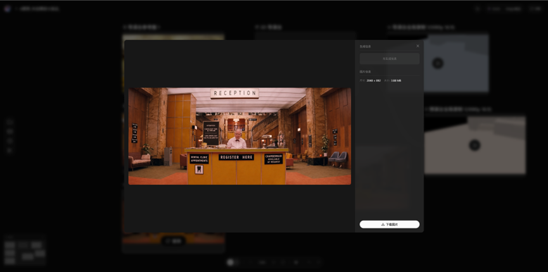The width and height of the screenshot is (548, 272).
Task: Select the 3.88 MB file size value
Action: [395, 81]
